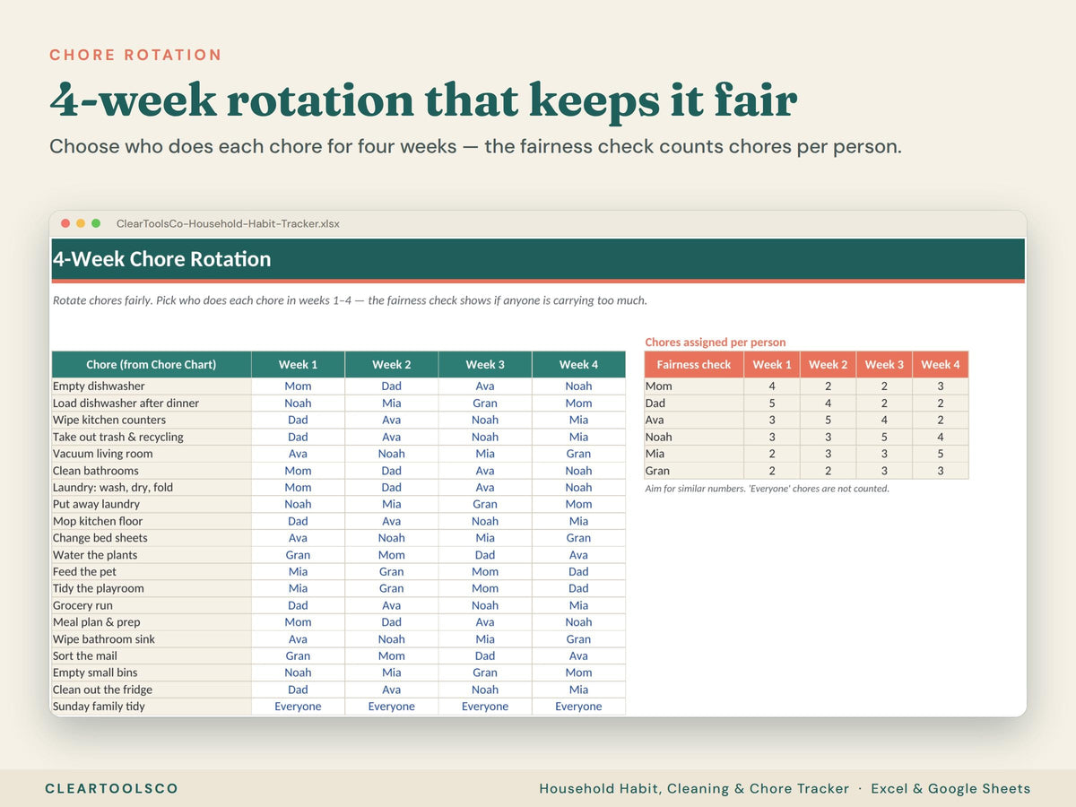
Task: Click the green maximize window dot
Action: [x=96, y=223]
